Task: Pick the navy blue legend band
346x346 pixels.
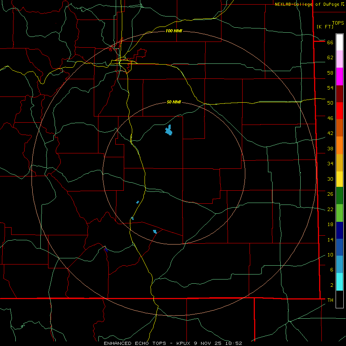Action: click(339, 230)
